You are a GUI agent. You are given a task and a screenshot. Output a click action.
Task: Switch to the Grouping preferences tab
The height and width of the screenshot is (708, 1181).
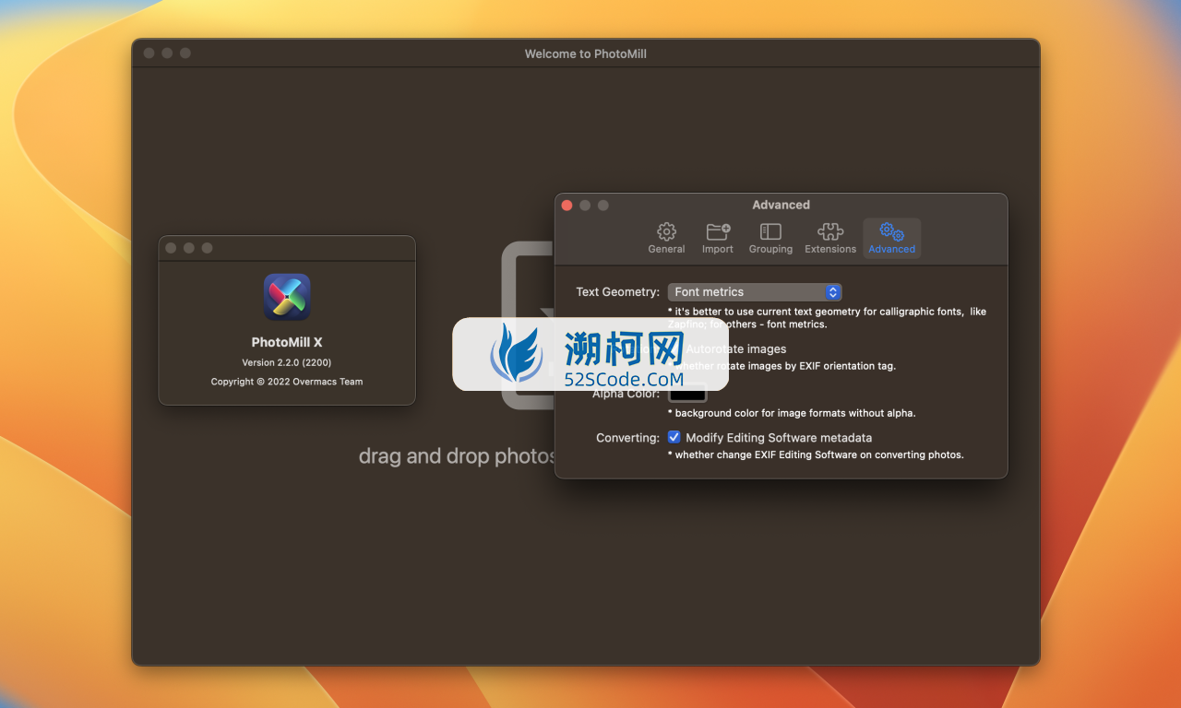tap(770, 238)
